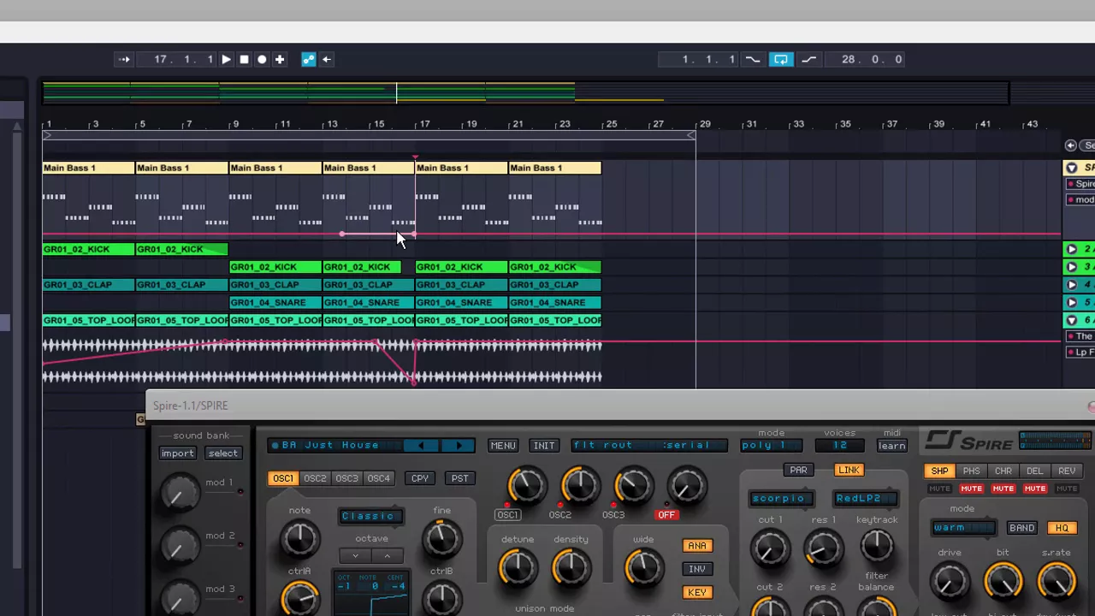The width and height of the screenshot is (1095, 616).
Task: Click the punch-in curve icon left of loop
Action: click(753, 59)
